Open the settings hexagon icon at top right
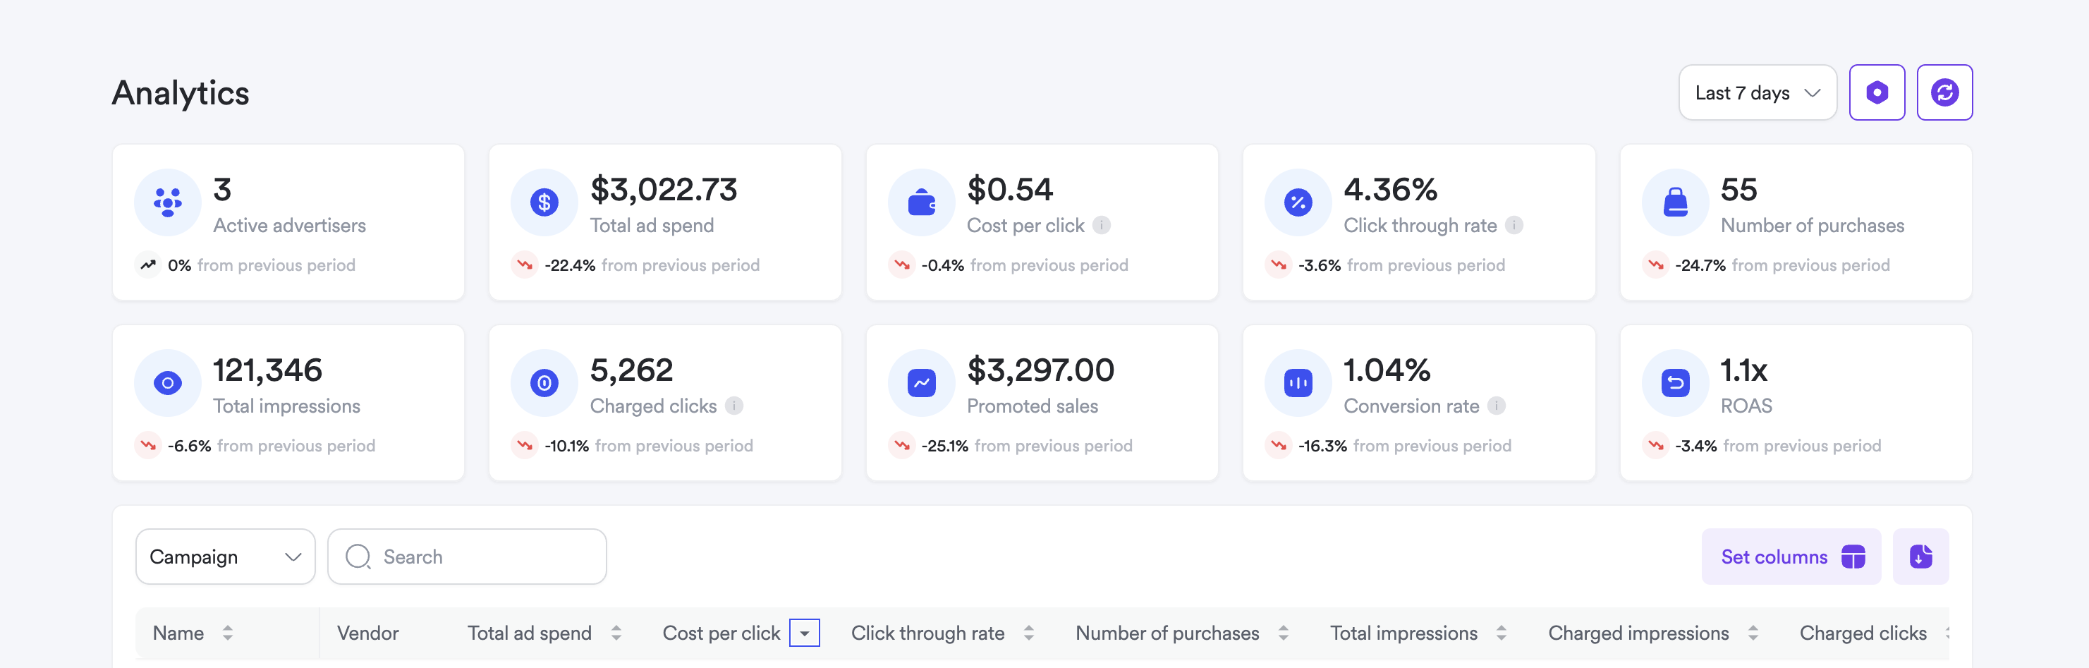The image size is (2089, 668). click(x=1877, y=92)
